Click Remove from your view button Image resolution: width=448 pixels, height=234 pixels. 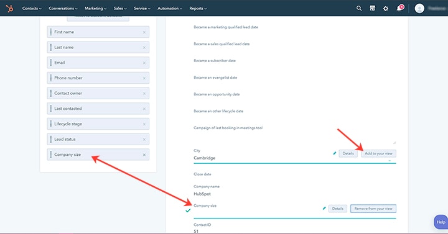373,209
